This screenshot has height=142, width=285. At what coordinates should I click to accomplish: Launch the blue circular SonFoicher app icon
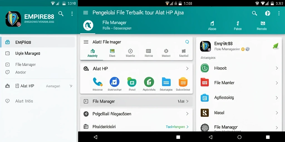pyautogui.click(x=114, y=82)
